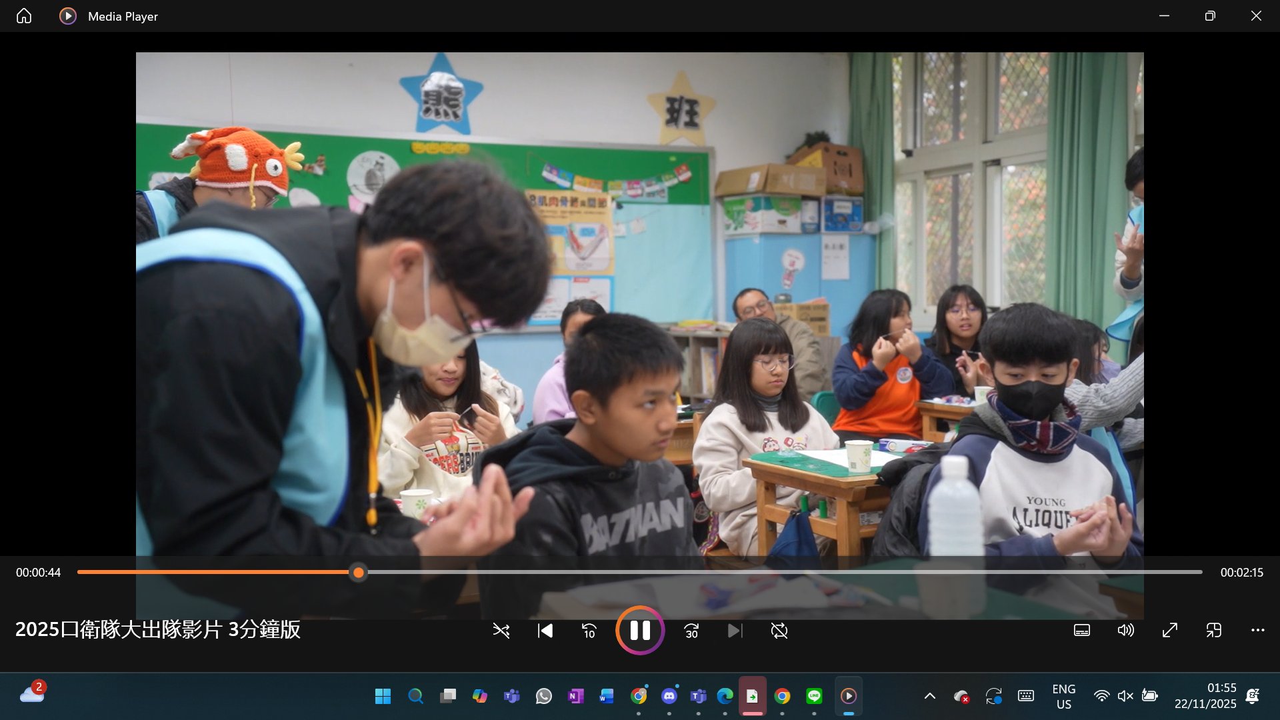Switch to mini player view
This screenshot has height=720, width=1280.
coord(1213,630)
